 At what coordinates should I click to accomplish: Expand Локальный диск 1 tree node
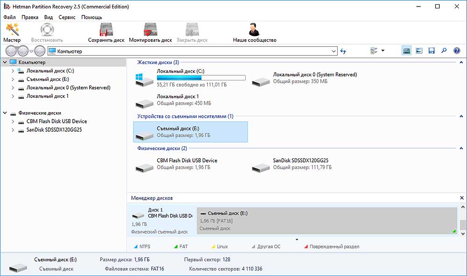(x=13, y=96)
